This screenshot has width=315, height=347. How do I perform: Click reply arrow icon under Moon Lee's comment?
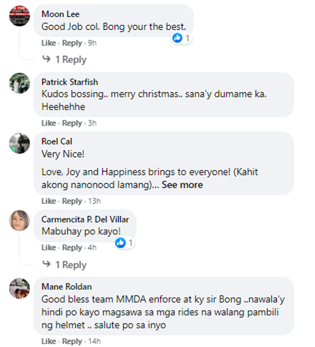click(46, 60)
